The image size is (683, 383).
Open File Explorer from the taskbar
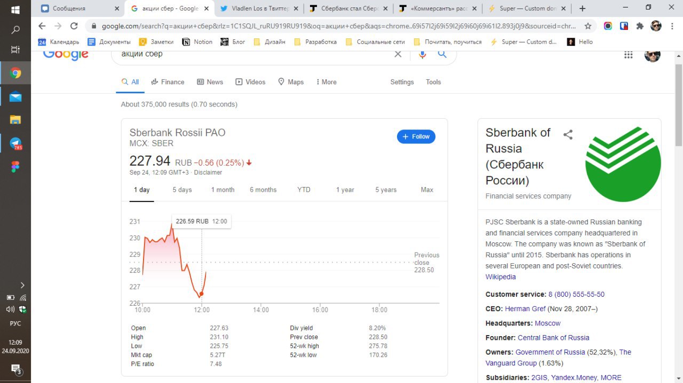point(15,120)
